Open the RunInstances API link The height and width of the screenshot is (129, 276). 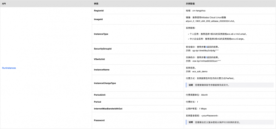(9, 68)
